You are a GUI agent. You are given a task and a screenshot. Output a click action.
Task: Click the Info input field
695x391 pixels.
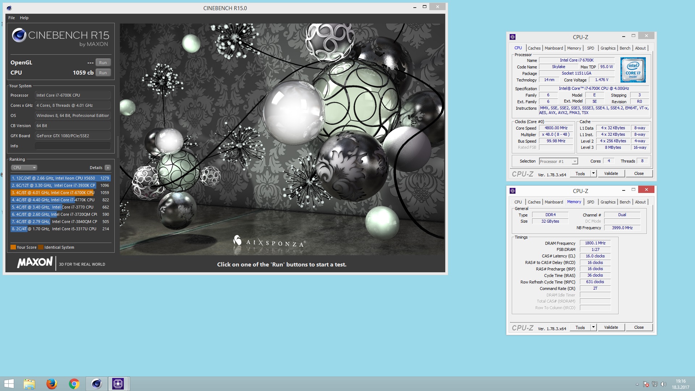point(72,146)
